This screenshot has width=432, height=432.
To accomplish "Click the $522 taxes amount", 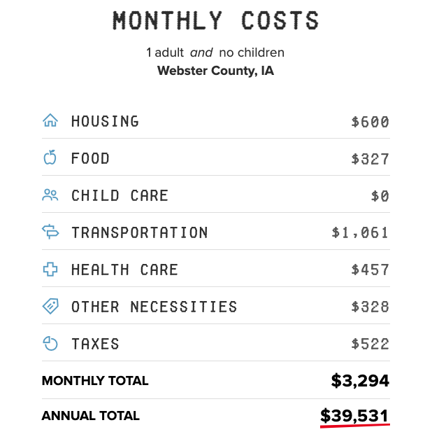I will tap(370, 344).
